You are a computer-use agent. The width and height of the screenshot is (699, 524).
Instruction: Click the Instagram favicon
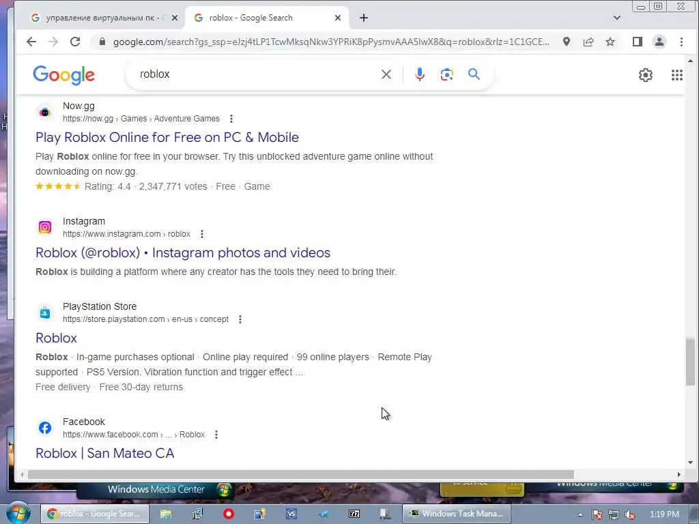click(x=45, y=227)
